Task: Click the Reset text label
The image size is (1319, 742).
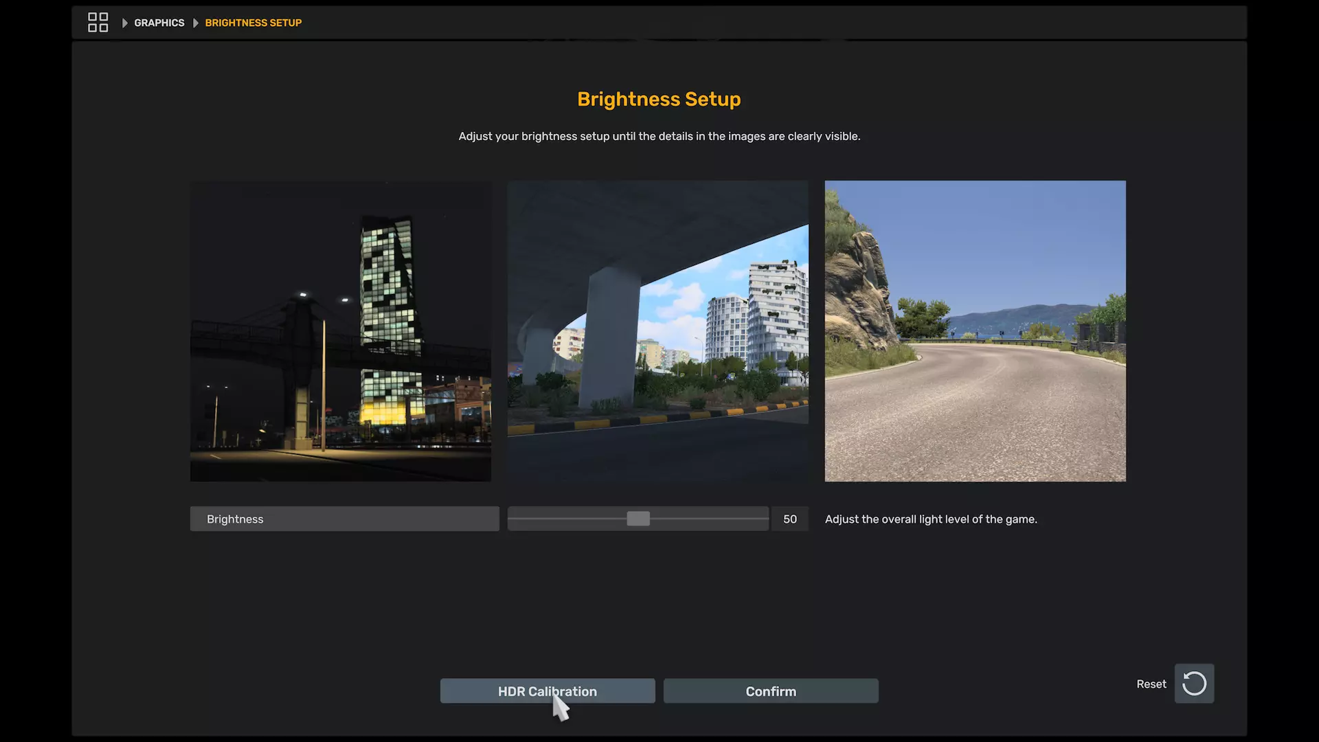Action: pyautogui.click(x=1151, y=684)
